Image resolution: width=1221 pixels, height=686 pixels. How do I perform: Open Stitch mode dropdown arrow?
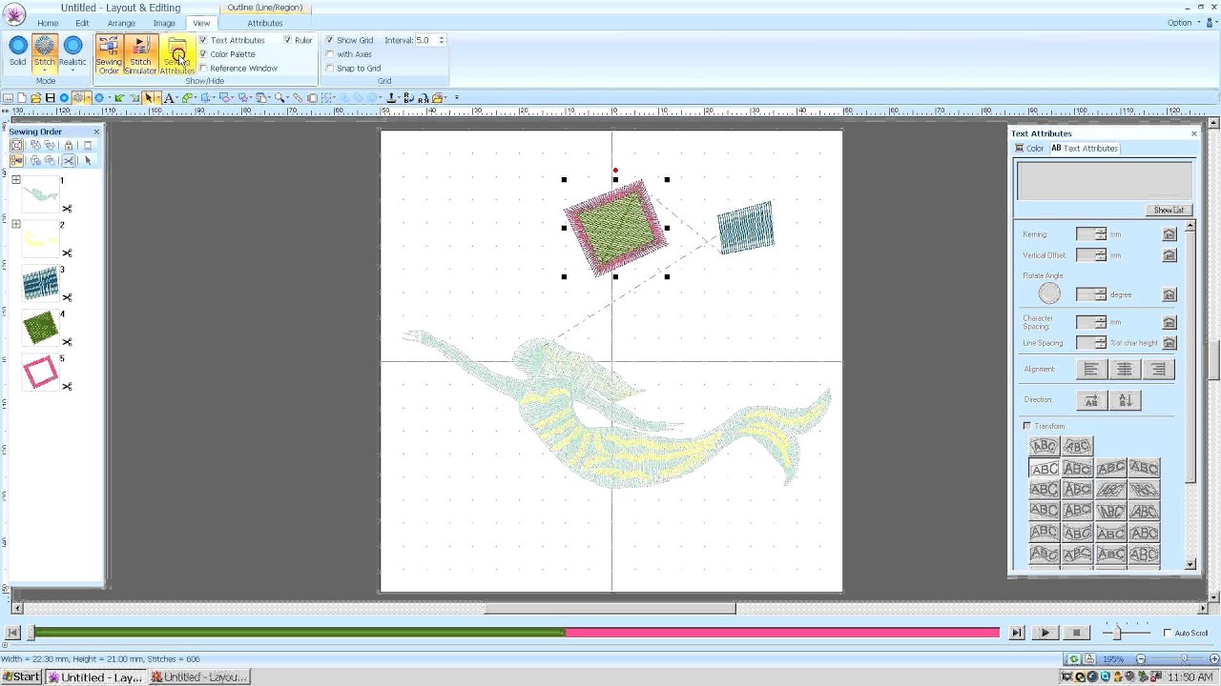click(45, 71)
